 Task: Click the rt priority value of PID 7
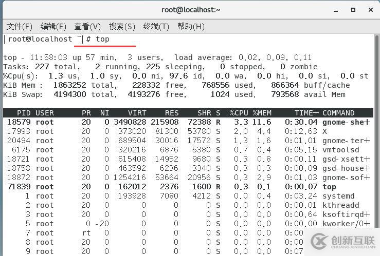pyautogui.click(x=86, y=233)
